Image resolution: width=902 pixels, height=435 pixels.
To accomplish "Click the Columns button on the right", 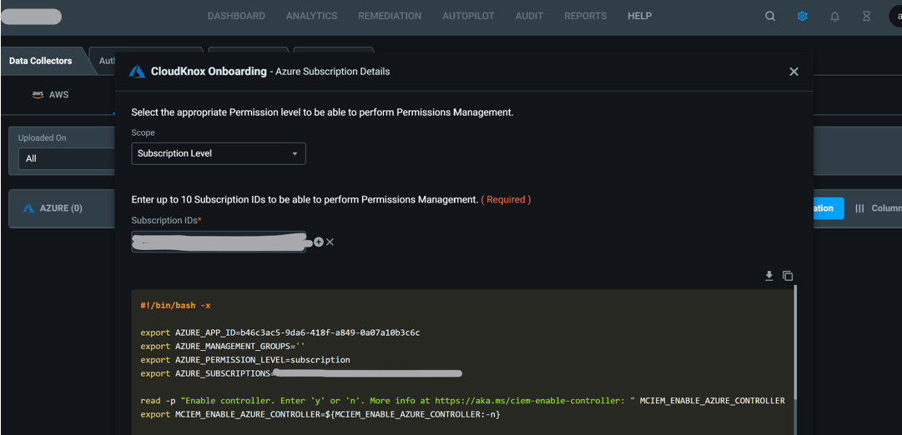I will pos(878,208).
